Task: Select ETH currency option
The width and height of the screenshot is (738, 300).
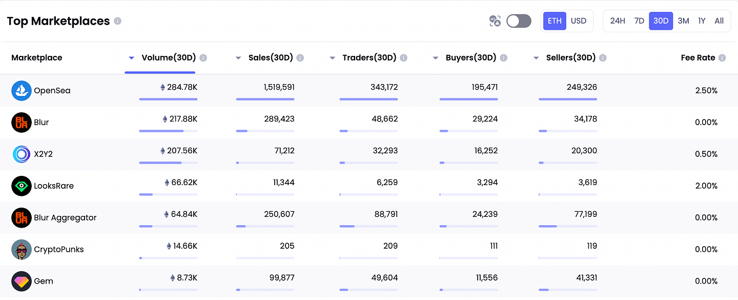Action: (x=555, y=21)
